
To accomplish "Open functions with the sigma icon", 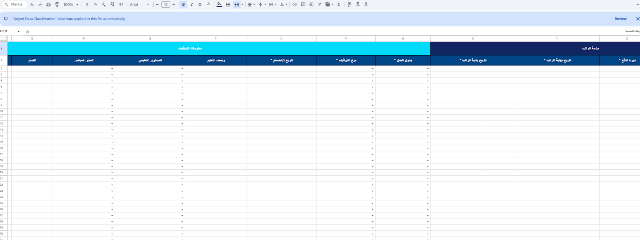I will pos(338,4).
